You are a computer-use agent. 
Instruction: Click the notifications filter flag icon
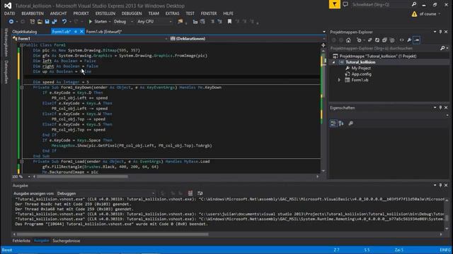[334, 4]
